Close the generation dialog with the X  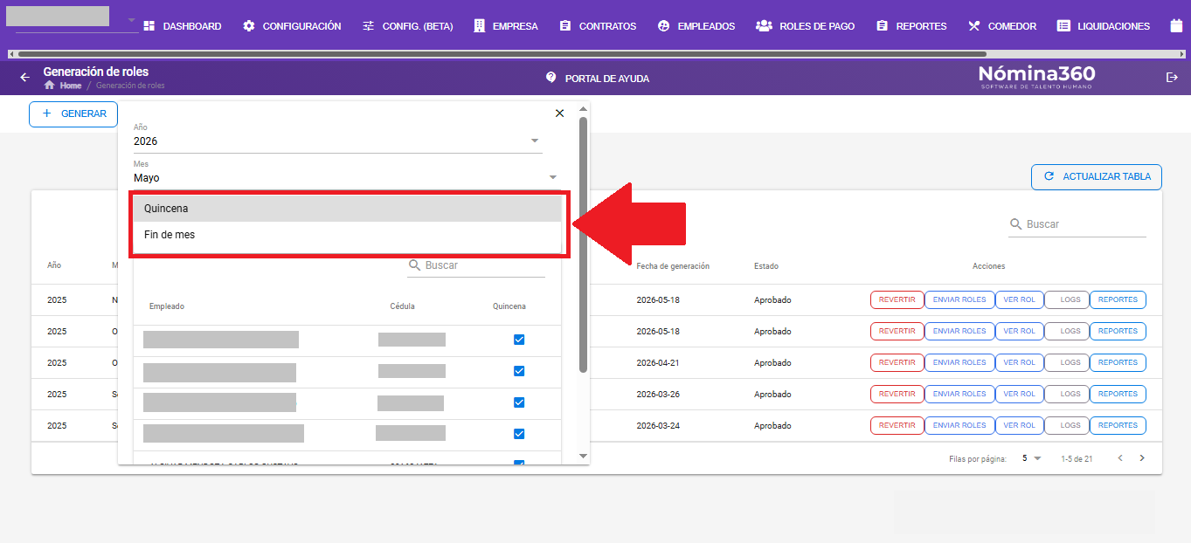560,113
